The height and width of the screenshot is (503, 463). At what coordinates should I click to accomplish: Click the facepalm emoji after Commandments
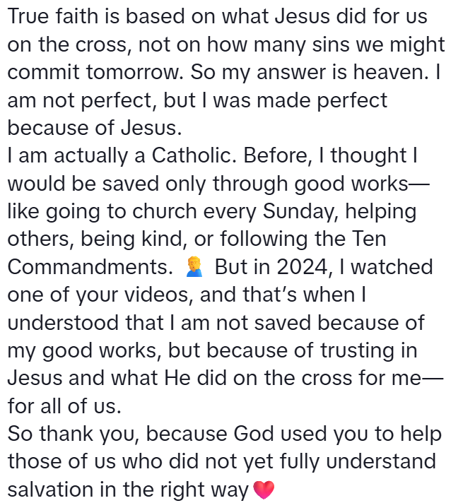click(193, 268)
